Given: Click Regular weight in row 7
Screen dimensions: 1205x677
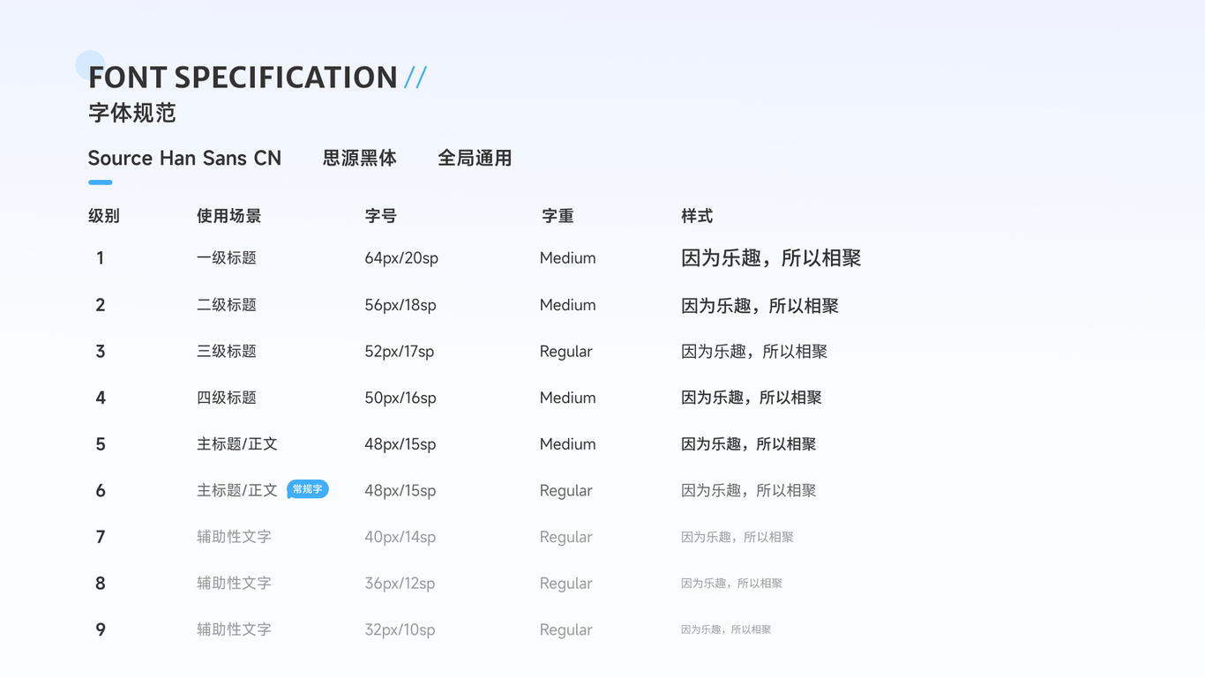Looking at the screenshot, I should pyautogui.click(x=566, y=538).
